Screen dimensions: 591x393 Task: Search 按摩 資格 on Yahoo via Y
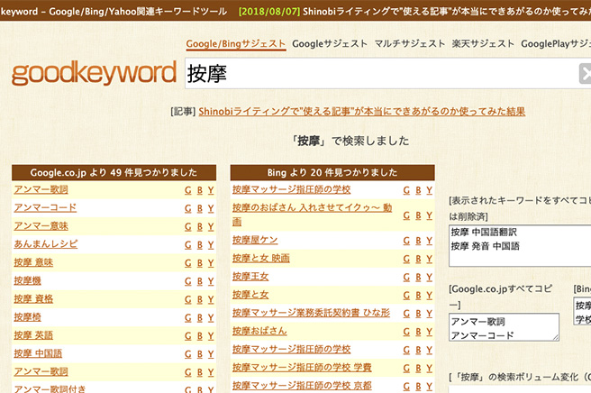click(x=211, y=299)
